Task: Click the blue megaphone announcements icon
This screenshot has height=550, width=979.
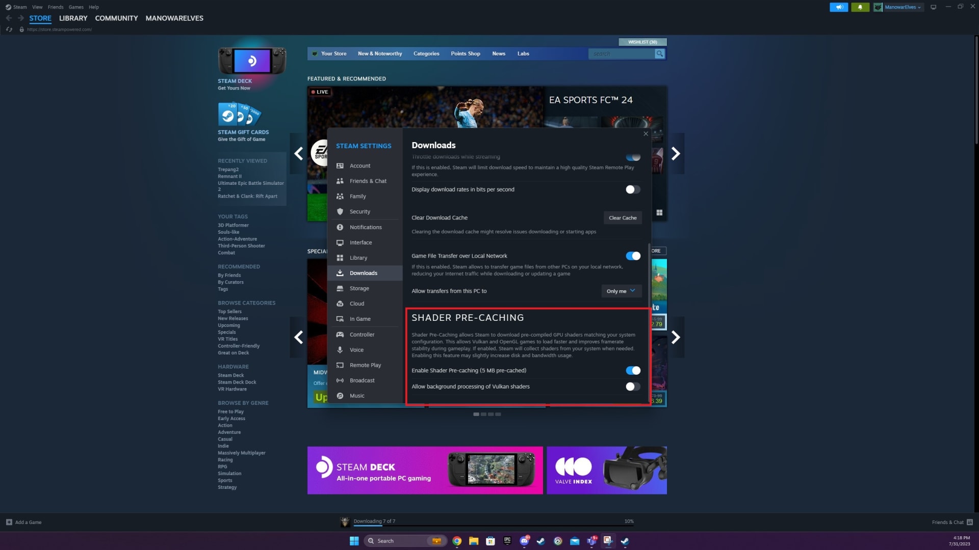Action: (x=839, y=7)
